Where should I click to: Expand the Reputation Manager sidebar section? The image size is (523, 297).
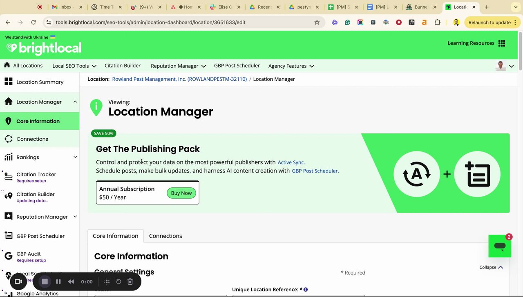[x=75, y=217]
